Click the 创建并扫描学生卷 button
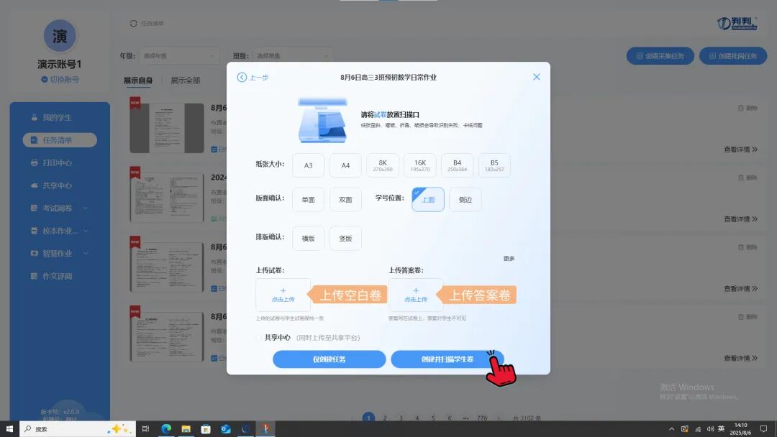 pos(447,359)
